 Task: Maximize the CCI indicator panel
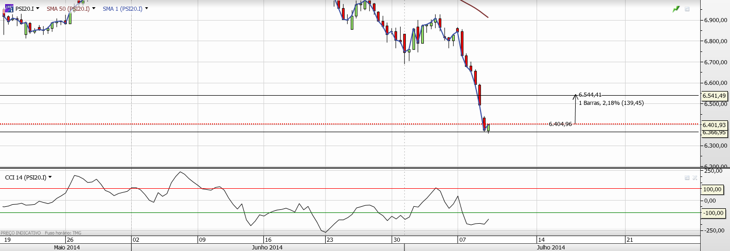tap(687, 177)
